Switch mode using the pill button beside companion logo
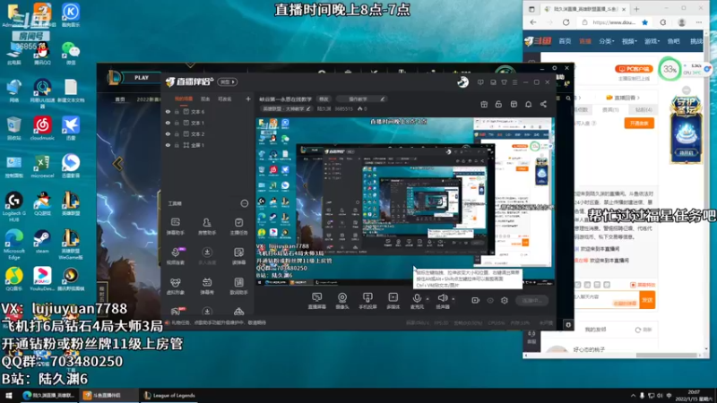717x403 pixels. (x=228, y=82)
